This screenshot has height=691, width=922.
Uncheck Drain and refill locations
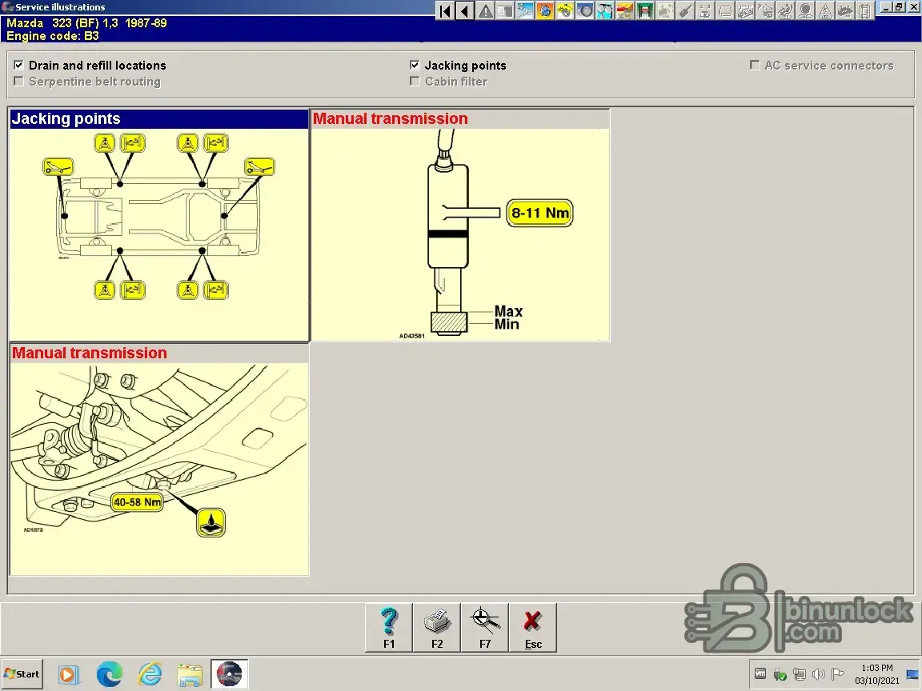tap(18, 65)
